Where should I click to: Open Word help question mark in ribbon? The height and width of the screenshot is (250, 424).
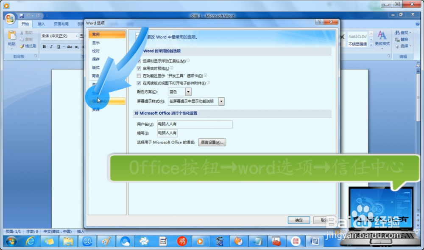[418, 24]
